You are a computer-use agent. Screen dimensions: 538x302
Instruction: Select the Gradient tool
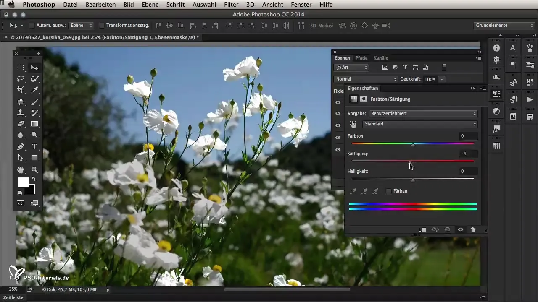point(34,124)
